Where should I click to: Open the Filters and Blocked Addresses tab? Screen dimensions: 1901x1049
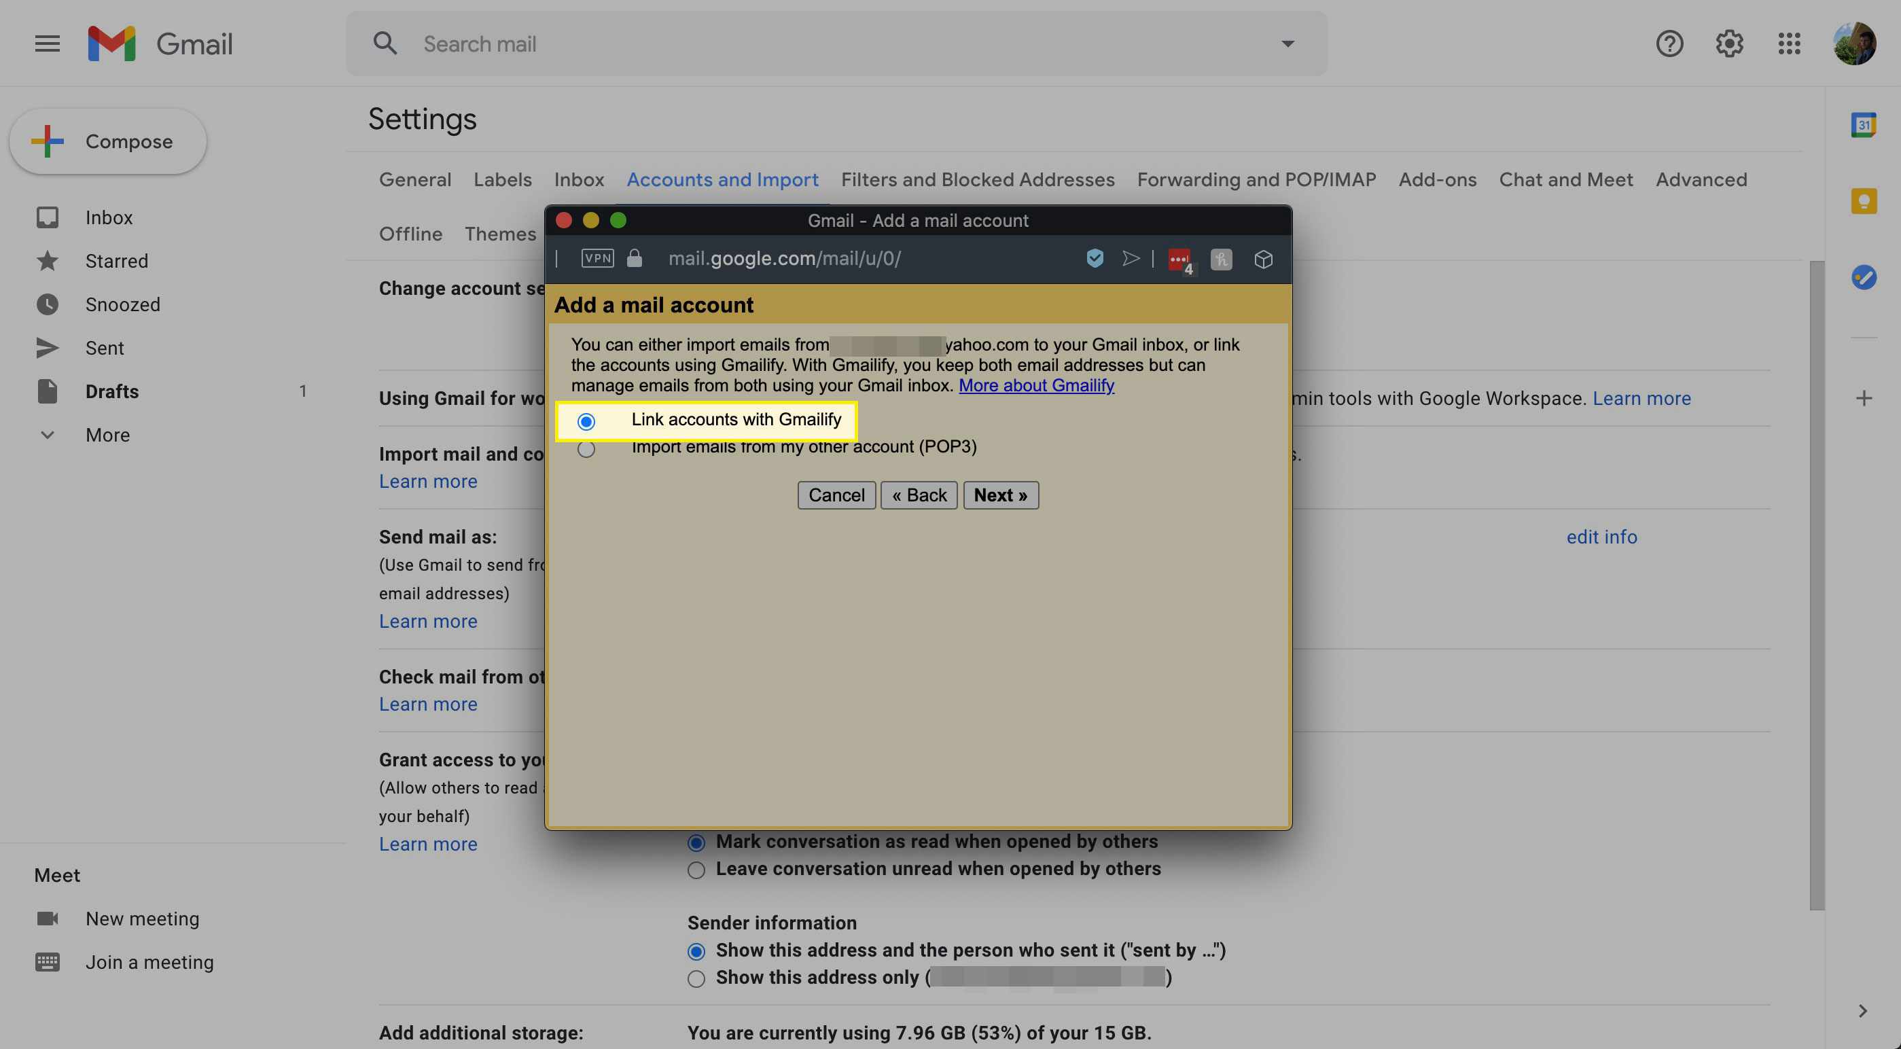[x=978, y=178]
